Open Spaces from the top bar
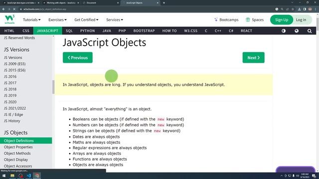 (255, 20)
